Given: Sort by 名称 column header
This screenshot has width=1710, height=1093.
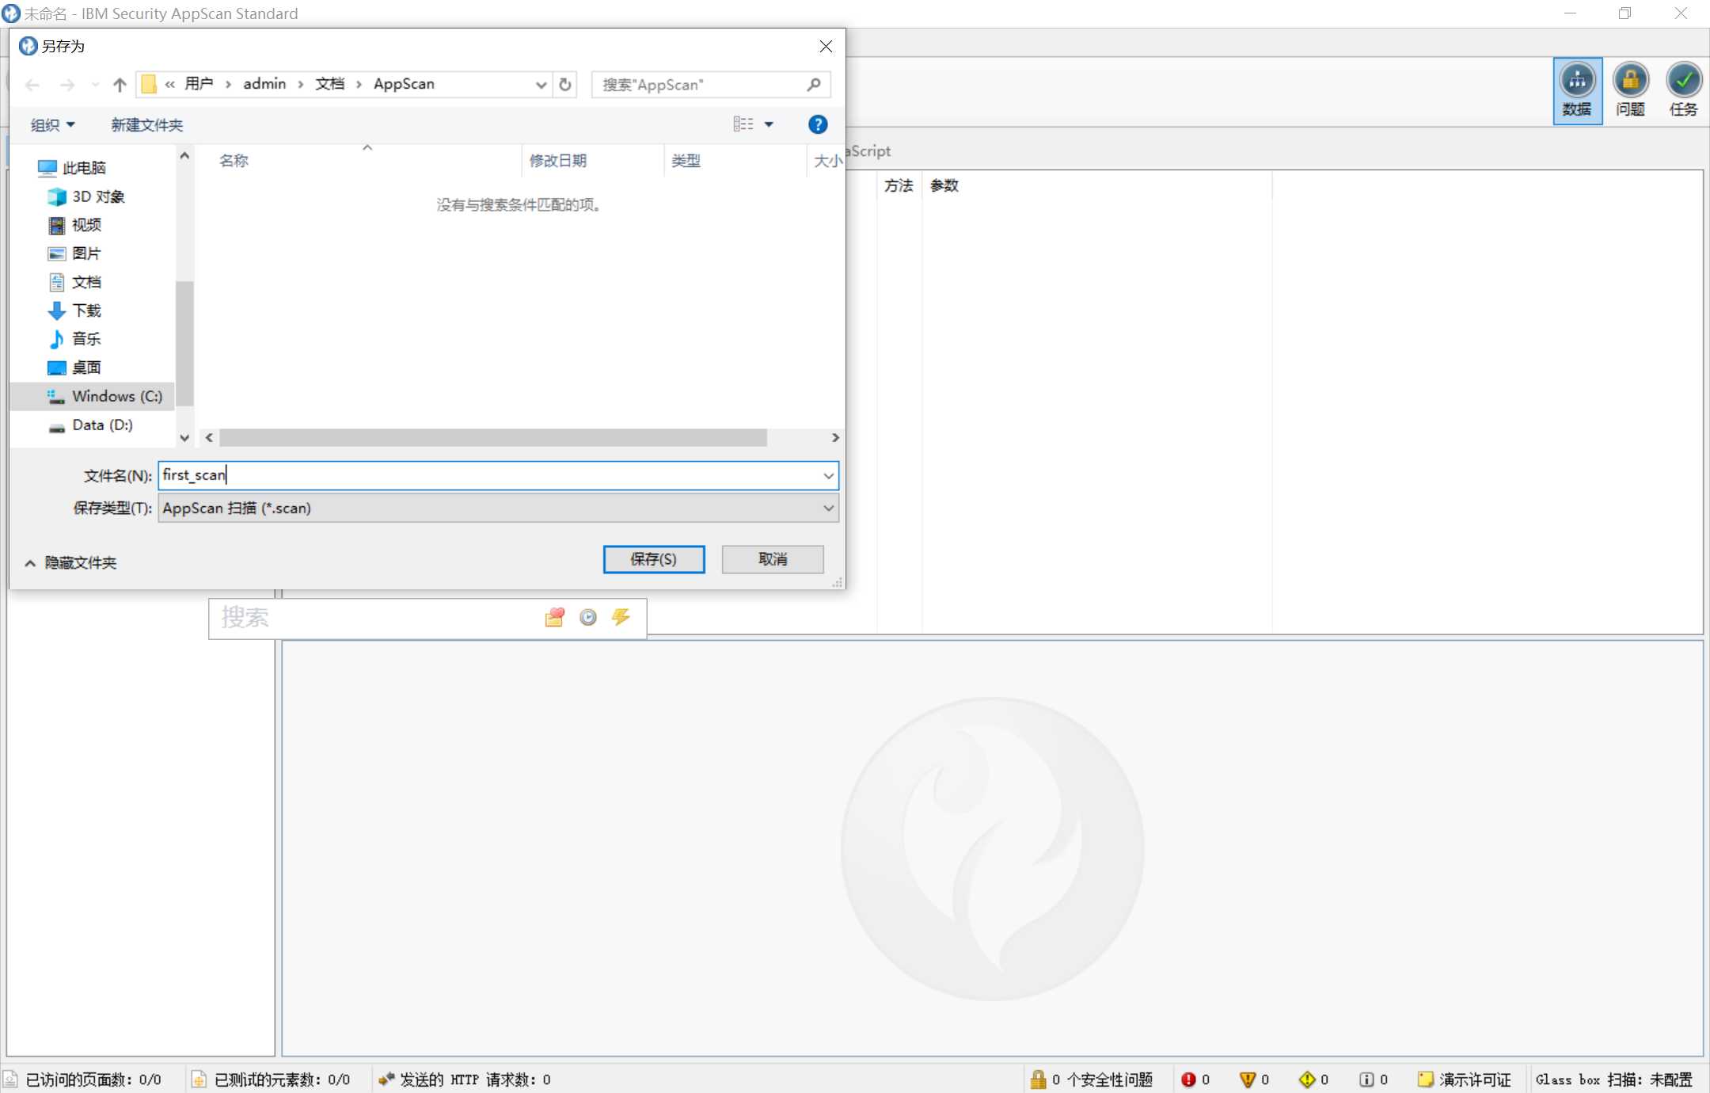Looking at the screenshot, I should tap(234, 161).
